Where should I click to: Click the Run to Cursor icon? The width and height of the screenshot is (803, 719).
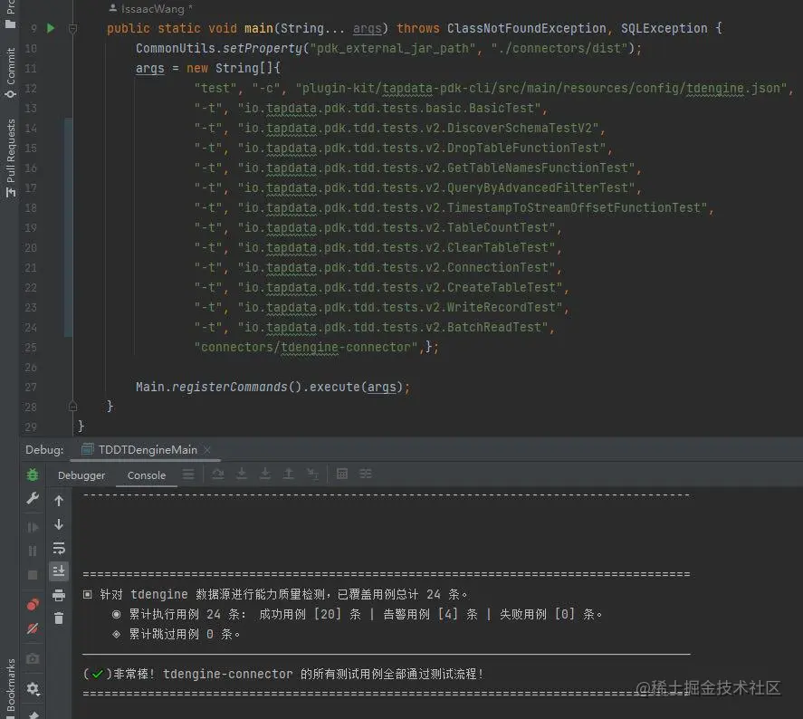pyautogui.click(x=312, y=475)
